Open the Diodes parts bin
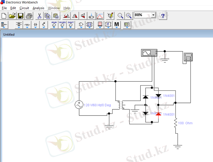Image resolution: width=213 pixels, height=162 pixels. click(35, 25)
